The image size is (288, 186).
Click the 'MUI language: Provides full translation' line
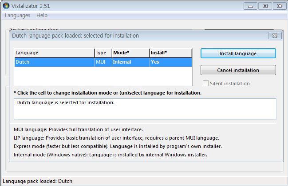(x=78, y=129)
